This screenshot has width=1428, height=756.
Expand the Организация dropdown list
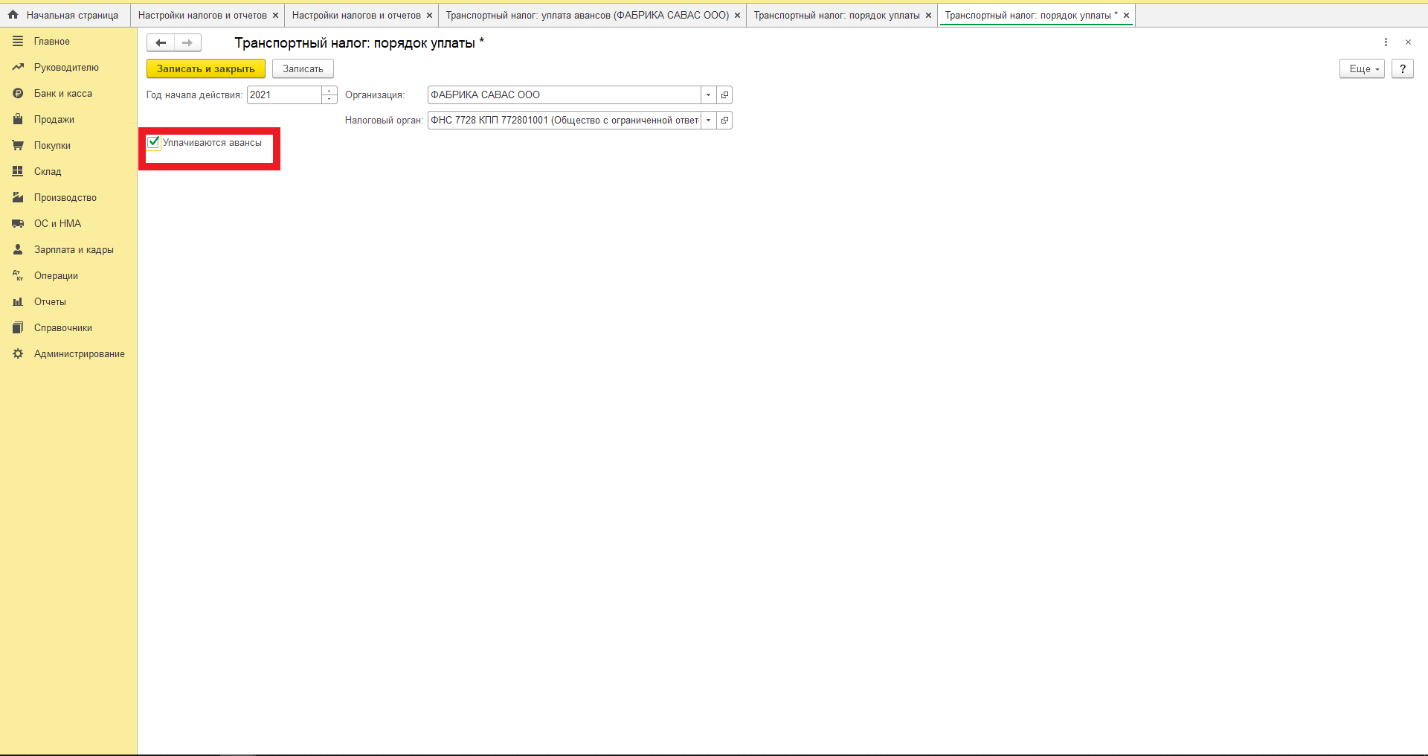tap(709, 95)
